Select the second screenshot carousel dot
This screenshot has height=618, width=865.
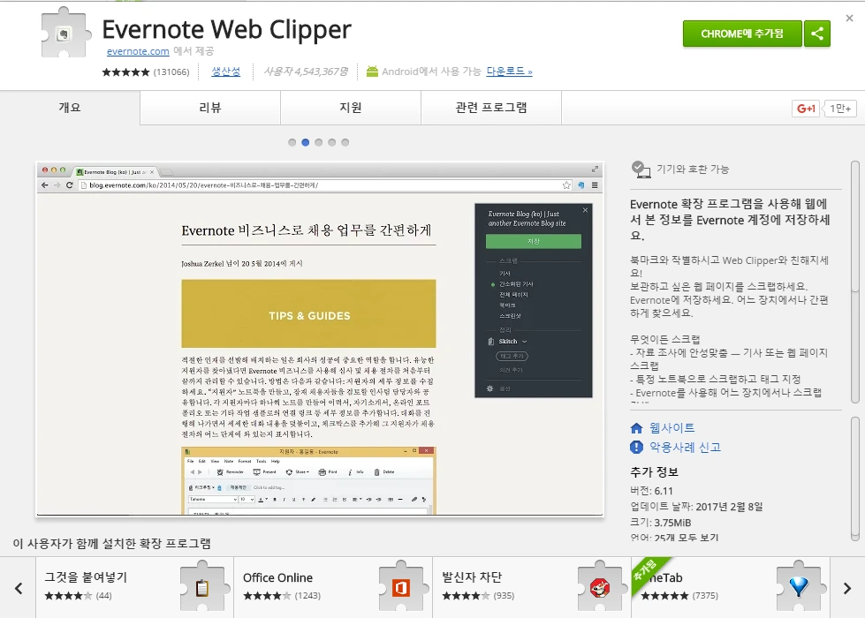pos(306,142)
